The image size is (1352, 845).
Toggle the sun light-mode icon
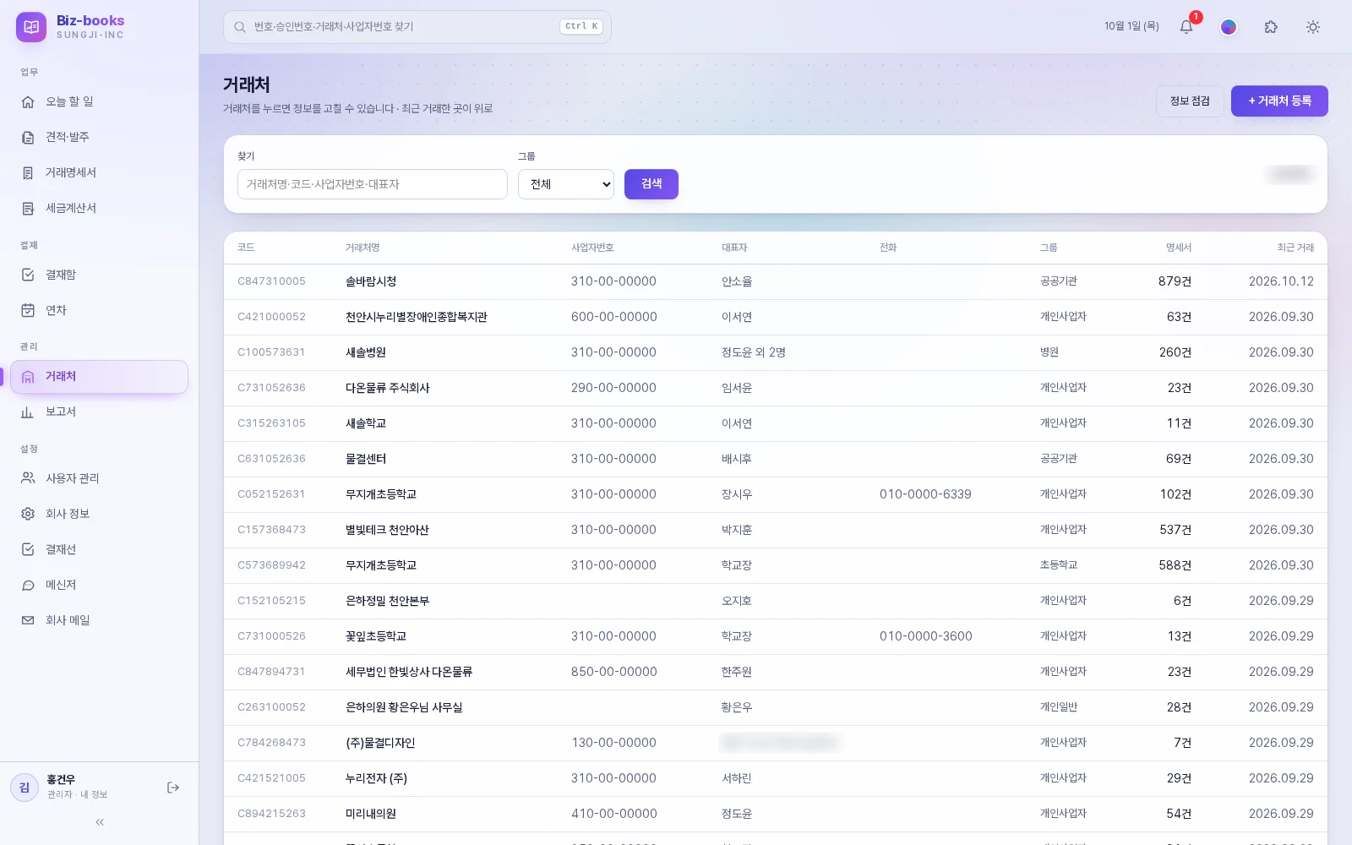(x=1313, y=27)
